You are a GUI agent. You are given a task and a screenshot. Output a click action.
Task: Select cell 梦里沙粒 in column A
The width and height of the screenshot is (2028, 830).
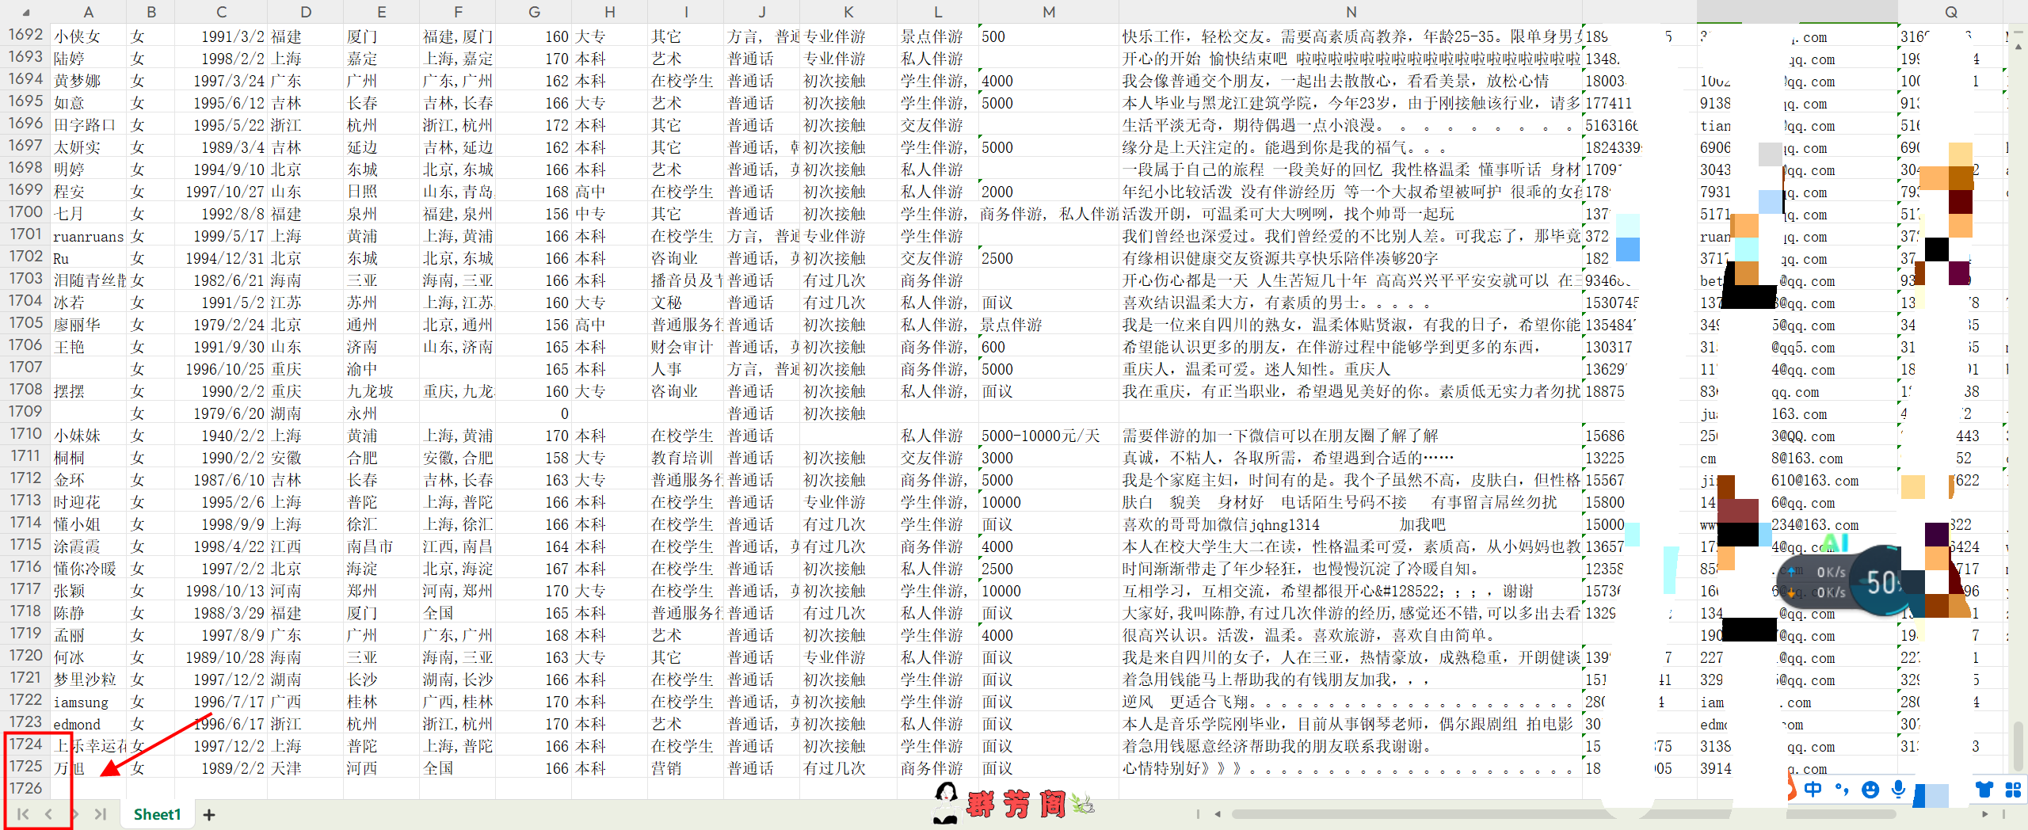(89, 680)
